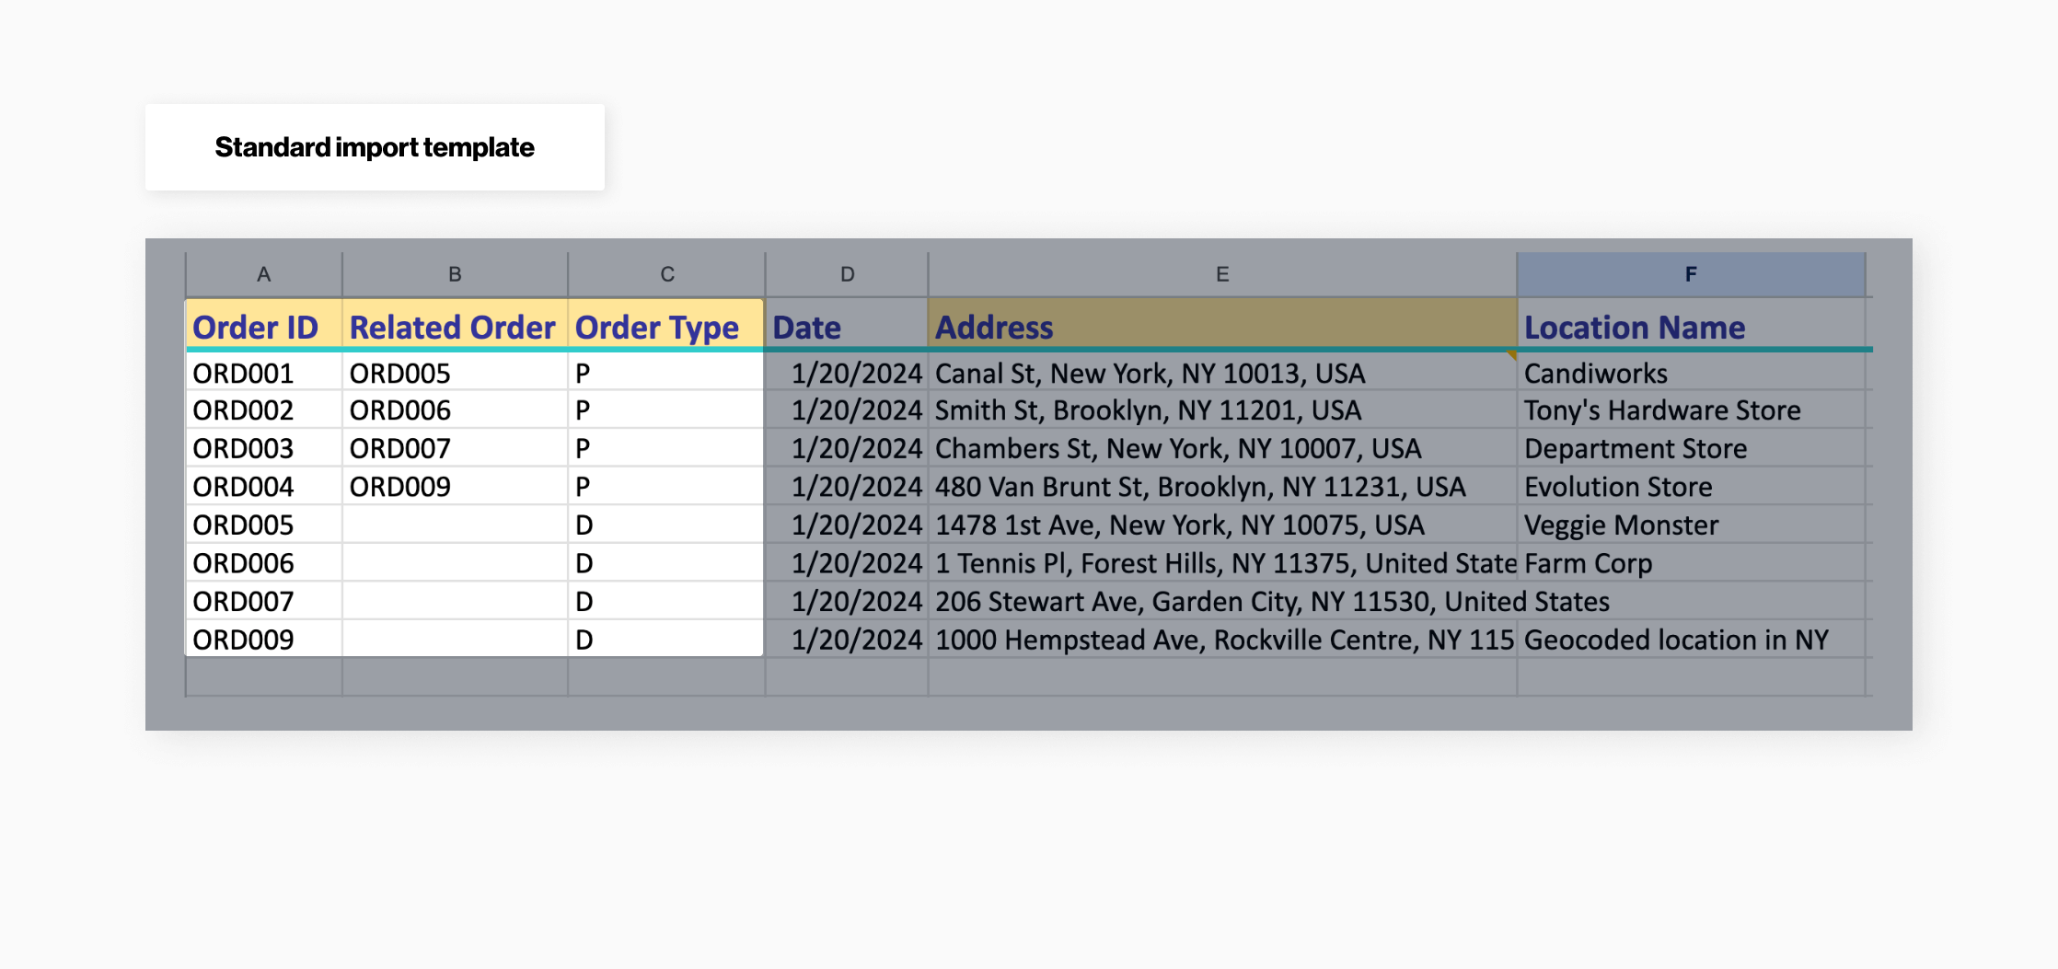
Task: Select the Canal St address cell
Action: (x=1150, y=373)
